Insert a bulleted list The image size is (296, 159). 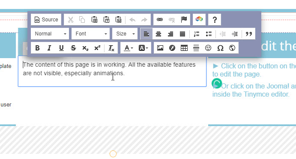[x=209, y=34]
